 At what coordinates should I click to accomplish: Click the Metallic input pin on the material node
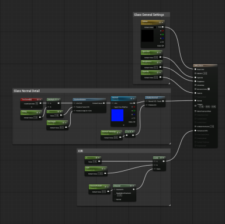tap(195, 73)
